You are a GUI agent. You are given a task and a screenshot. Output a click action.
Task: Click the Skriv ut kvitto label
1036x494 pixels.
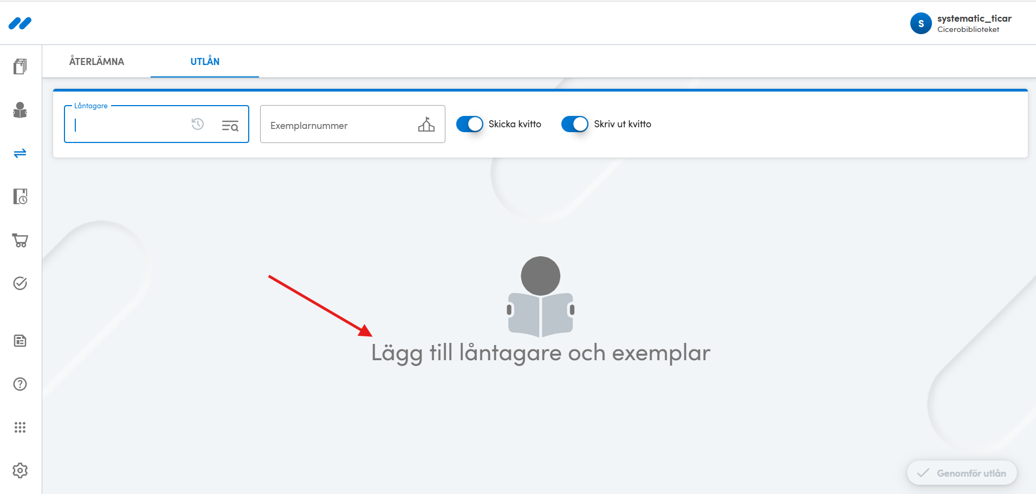623,124
